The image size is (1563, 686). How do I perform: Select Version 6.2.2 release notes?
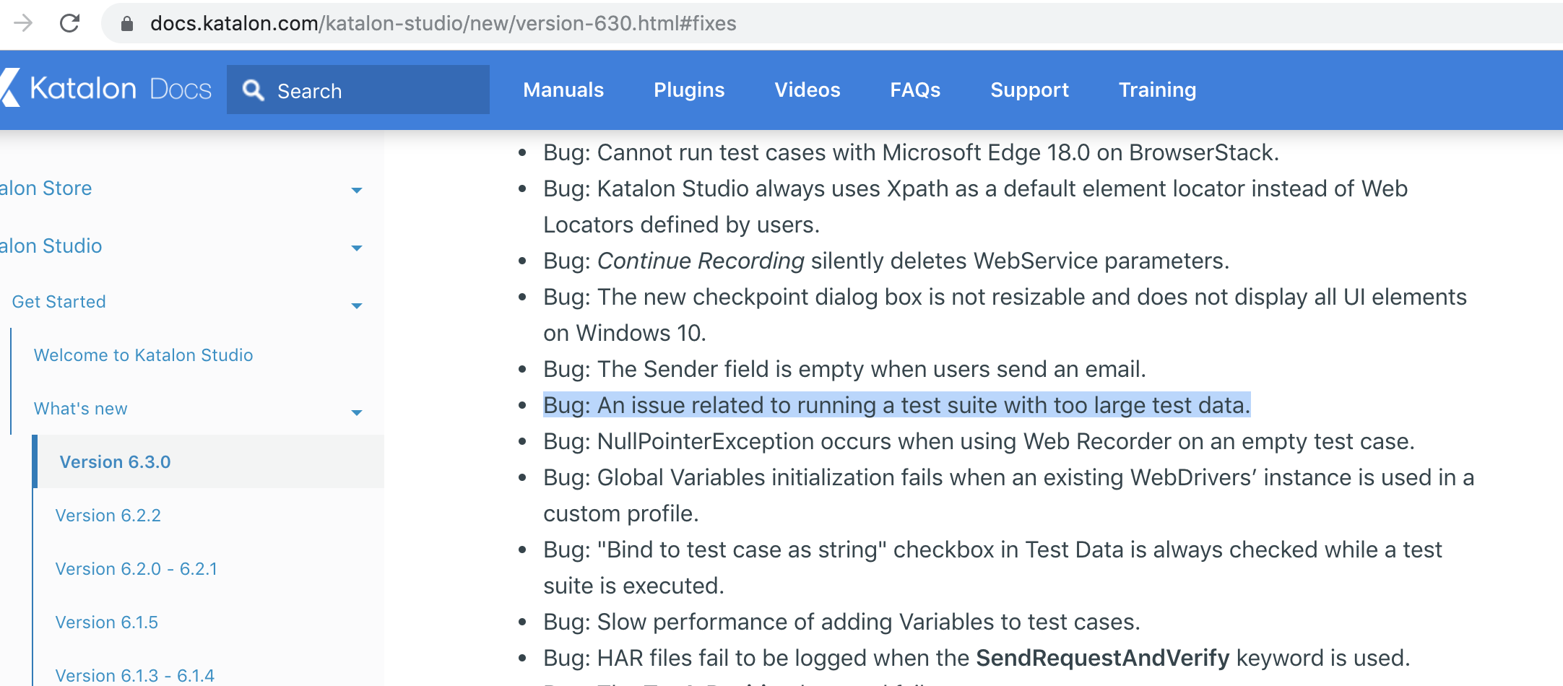[108, 516]
